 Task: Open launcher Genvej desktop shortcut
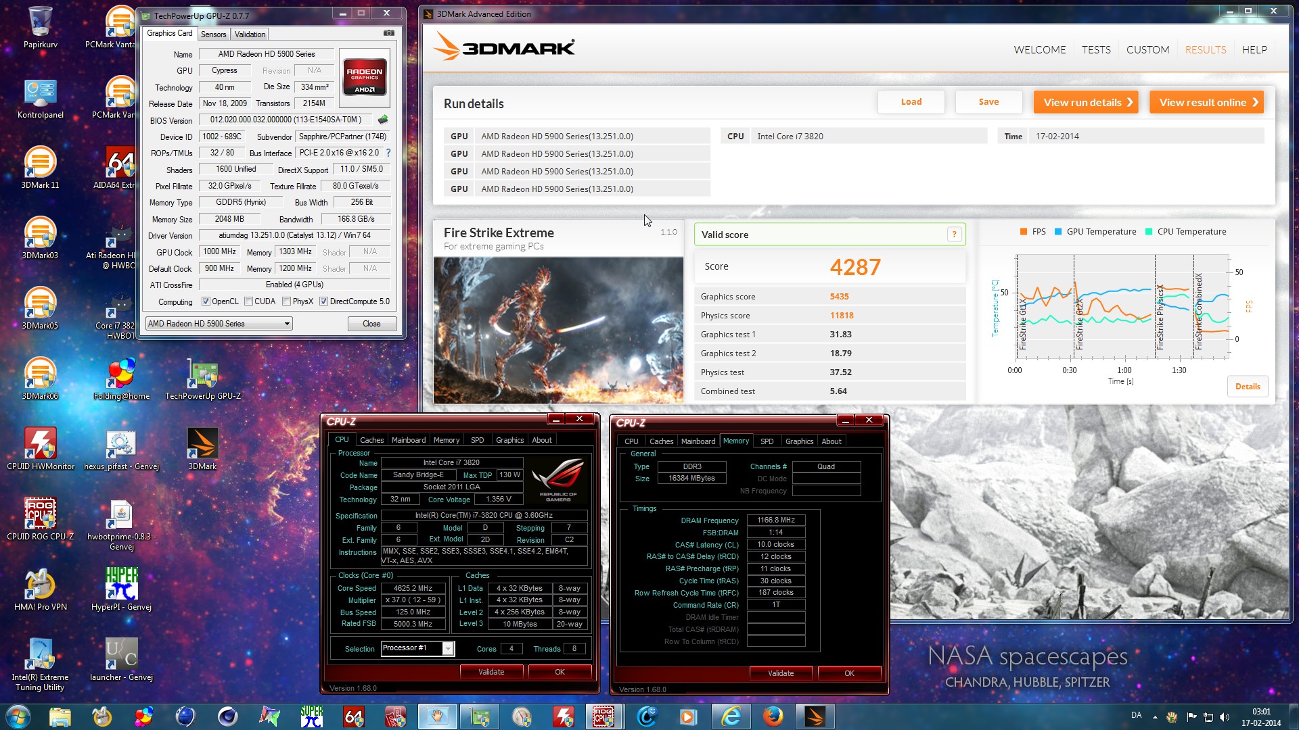pyautogui.click(x=122, y=660)
